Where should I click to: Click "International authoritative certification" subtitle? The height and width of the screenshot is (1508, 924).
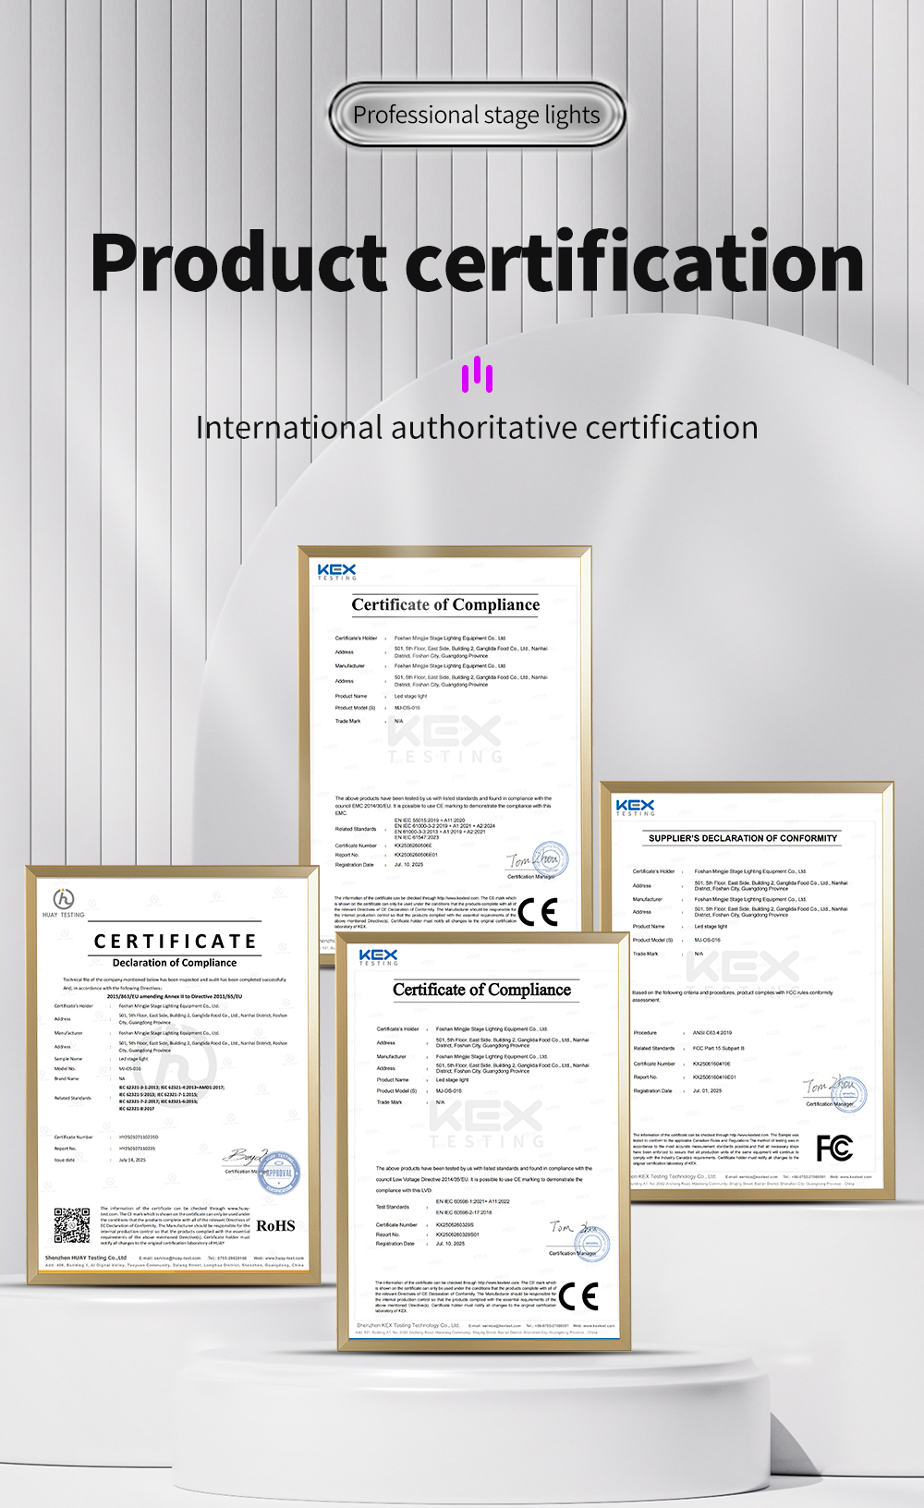[477, 428]
